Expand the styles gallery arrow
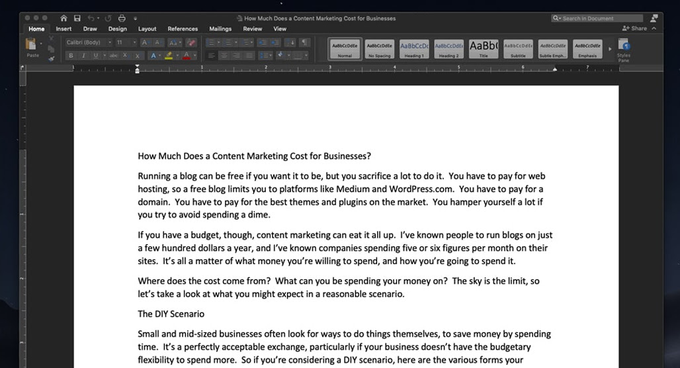This screenshot has width=680, height=368. click(x=610, y=49)
